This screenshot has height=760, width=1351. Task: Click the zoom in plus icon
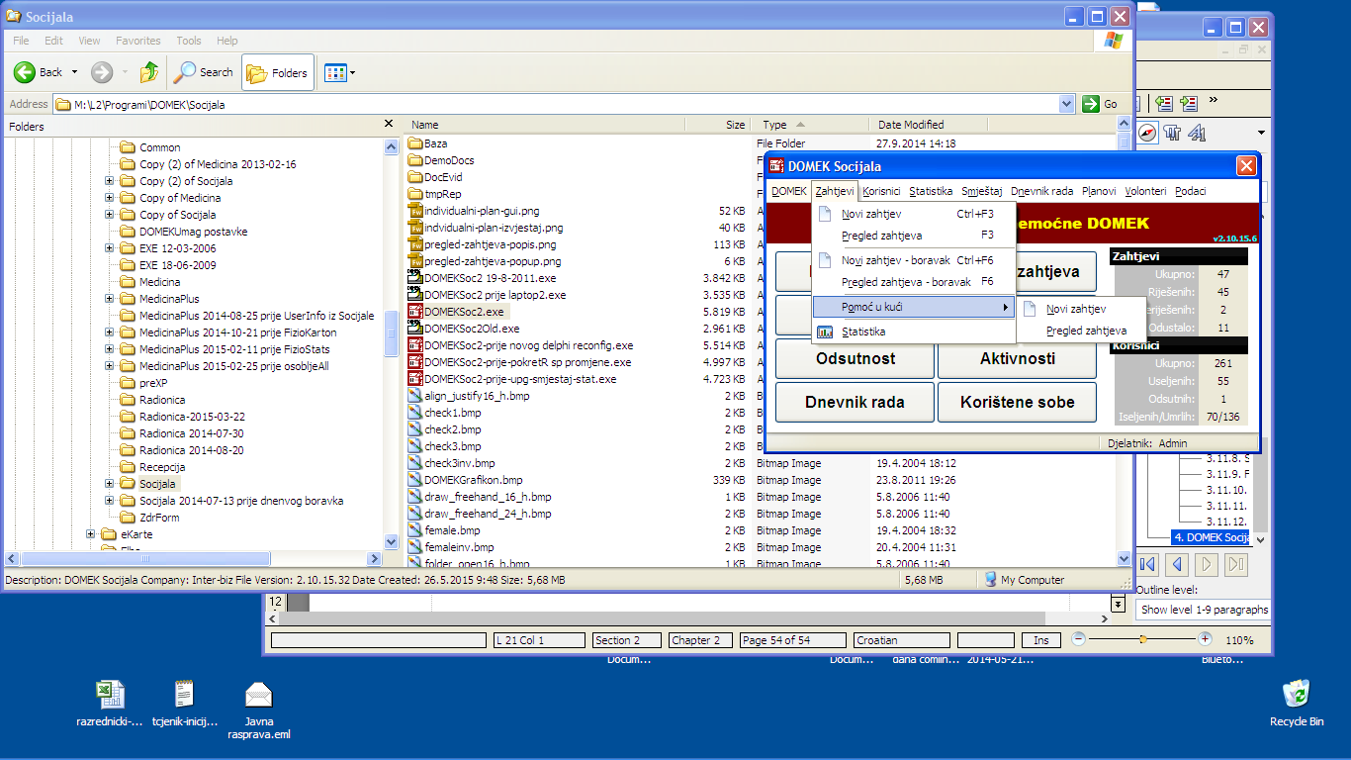point(1205,639)
